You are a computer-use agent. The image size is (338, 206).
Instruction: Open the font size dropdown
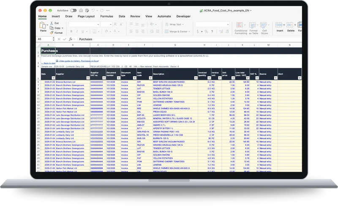111,24
